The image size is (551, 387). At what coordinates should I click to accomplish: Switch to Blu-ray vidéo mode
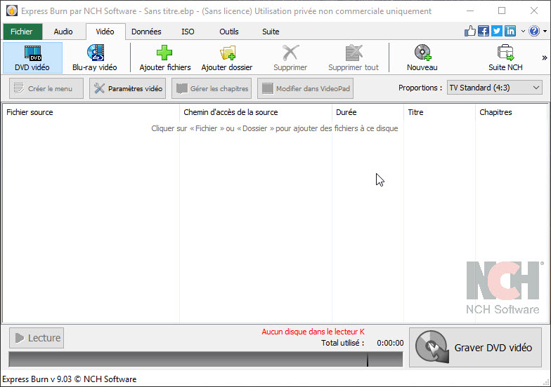(94, 57)
